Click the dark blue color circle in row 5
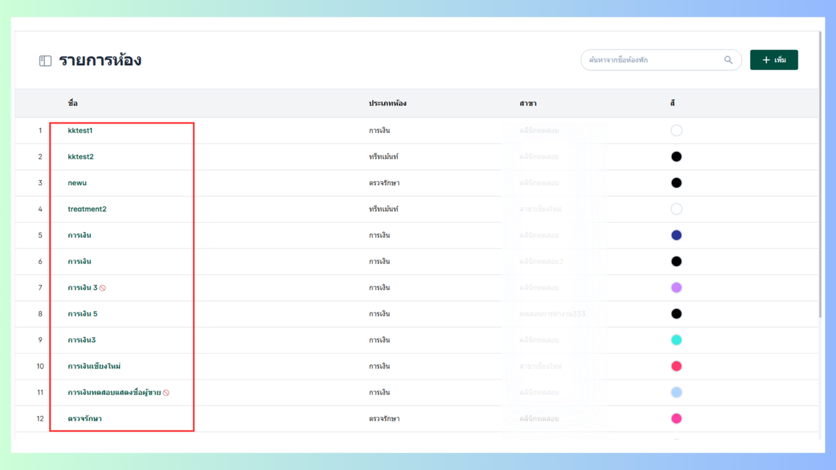Viewport: 836px width, 470px height. [676, 235]
